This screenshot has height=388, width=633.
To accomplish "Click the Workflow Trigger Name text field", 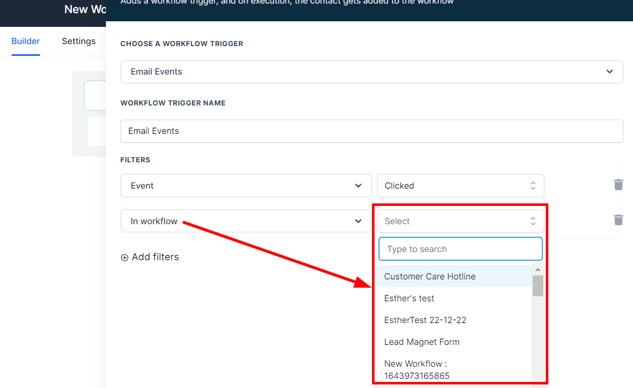I will 371,131.
